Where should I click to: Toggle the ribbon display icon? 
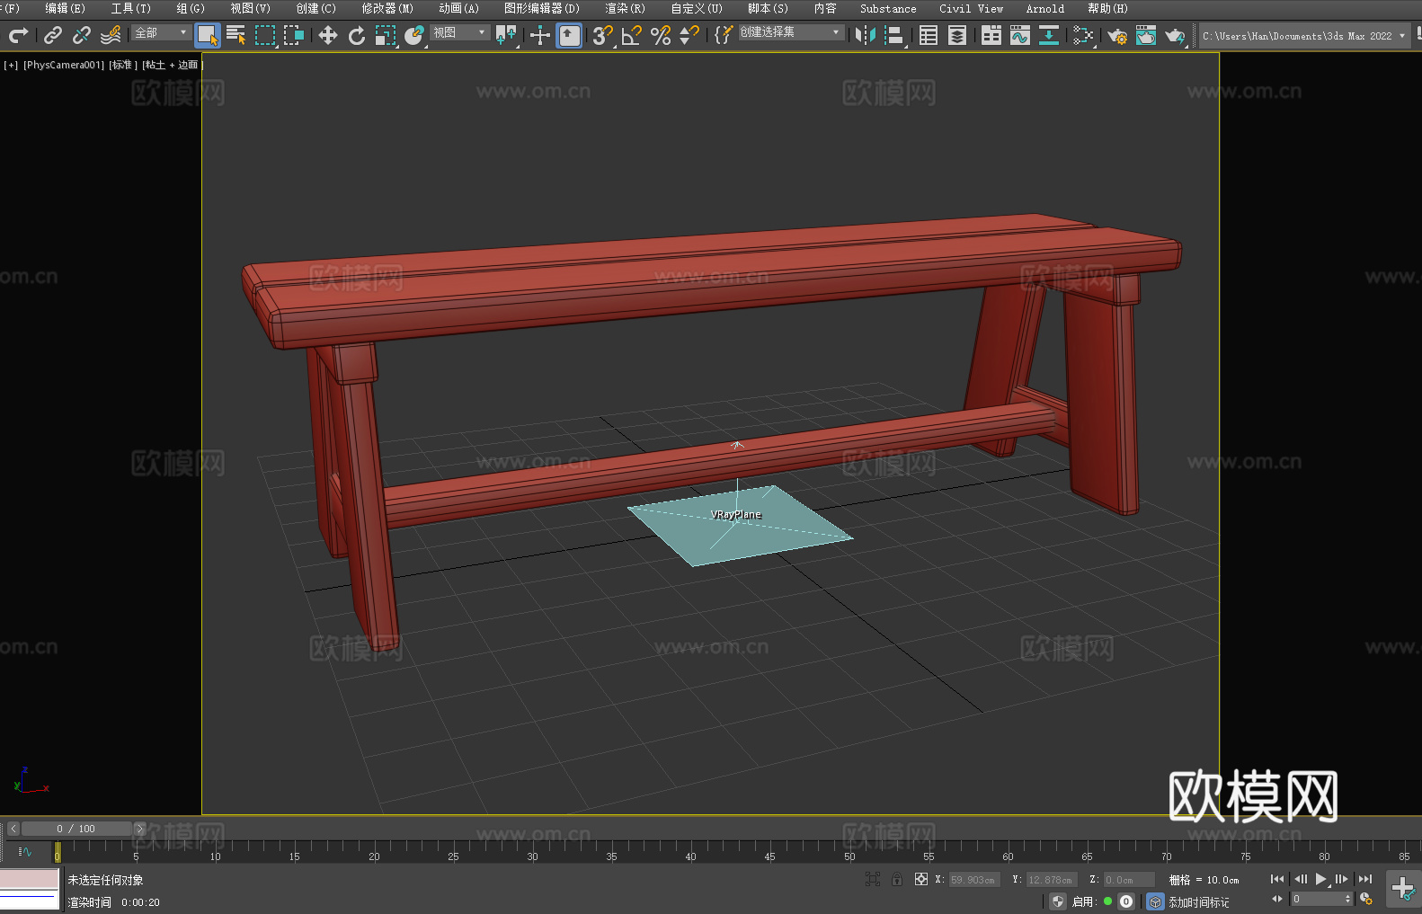pyautogui.click(x=991, y=35)
